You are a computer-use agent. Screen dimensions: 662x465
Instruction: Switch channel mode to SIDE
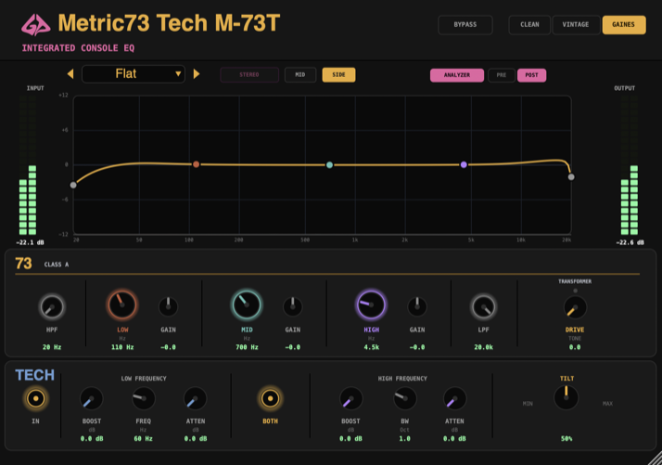pos(338,75)
